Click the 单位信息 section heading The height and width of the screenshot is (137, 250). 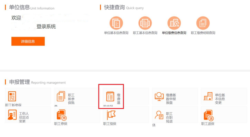point(19,7)
